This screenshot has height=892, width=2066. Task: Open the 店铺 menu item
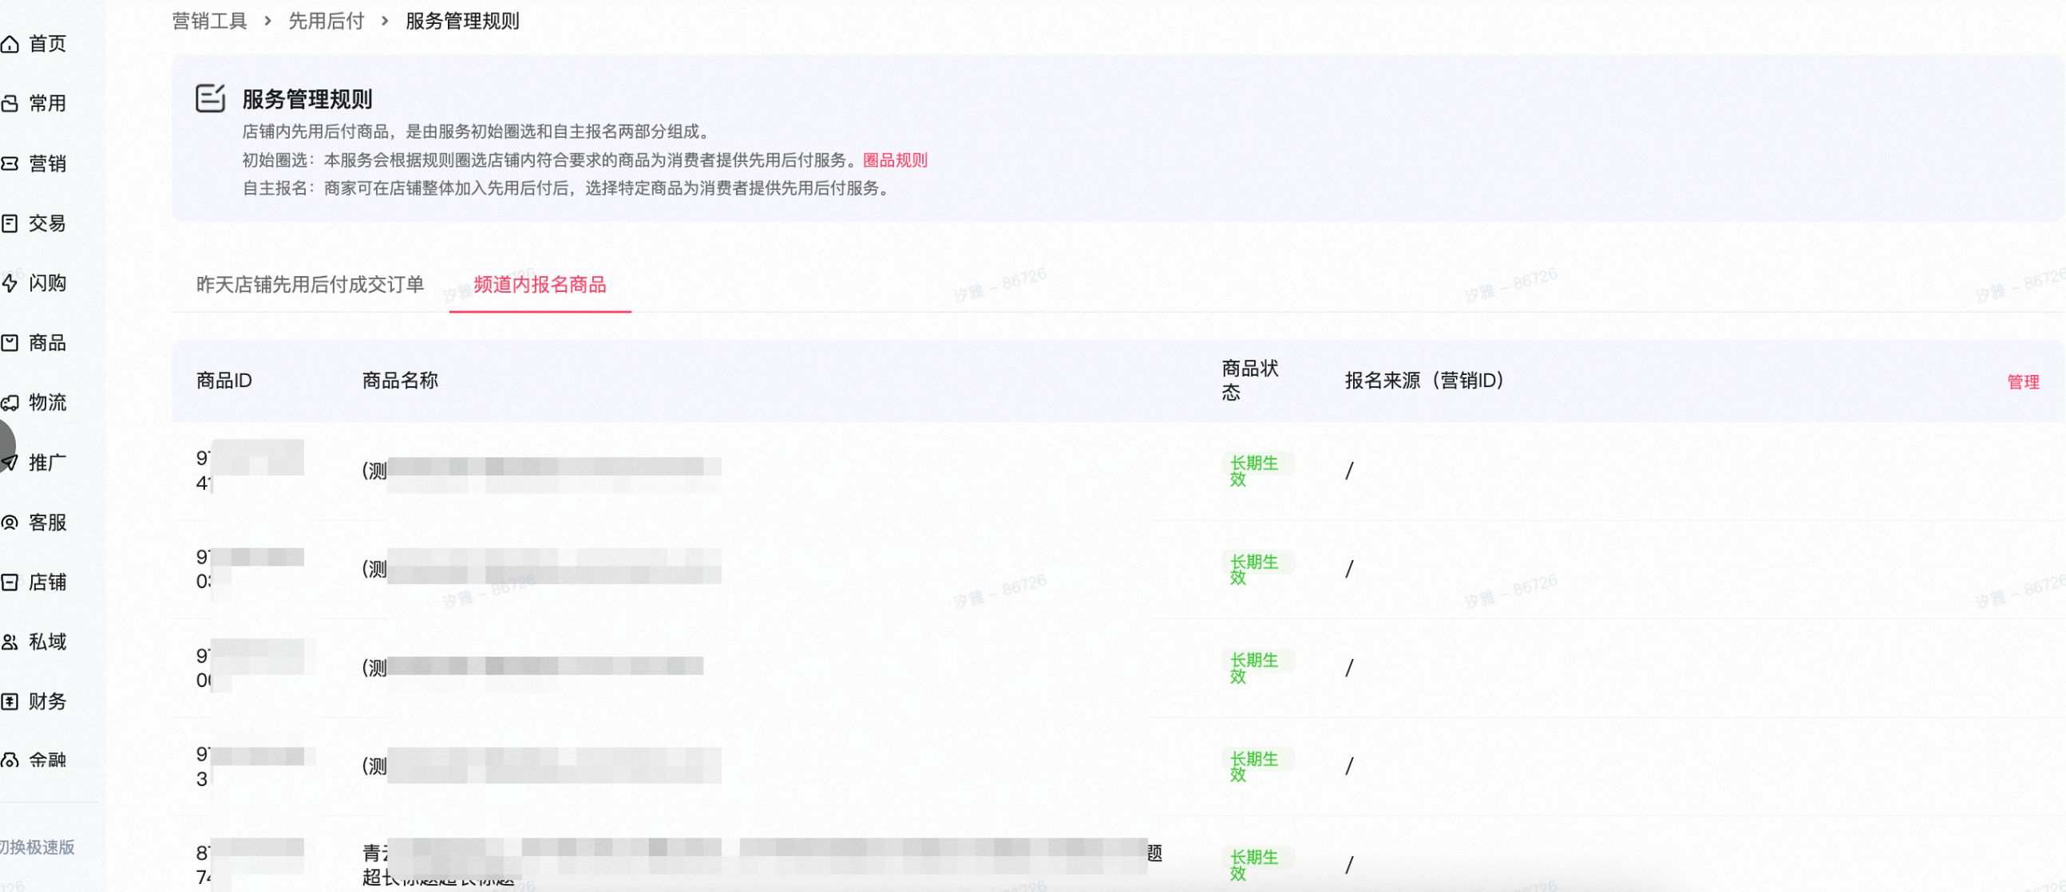click(47, 582)
